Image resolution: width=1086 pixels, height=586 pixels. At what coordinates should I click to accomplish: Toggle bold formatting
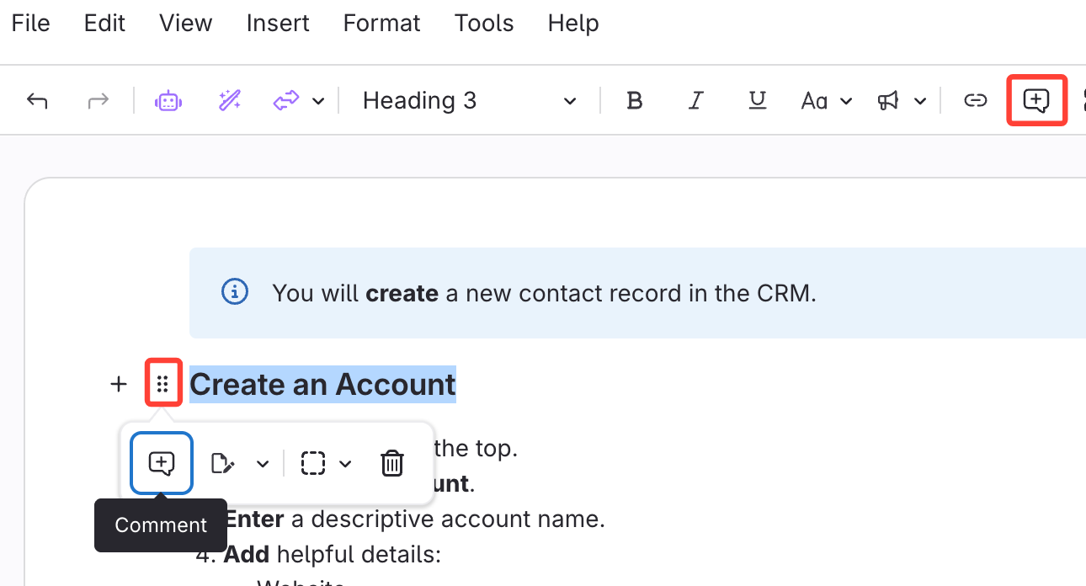(635, 101)
